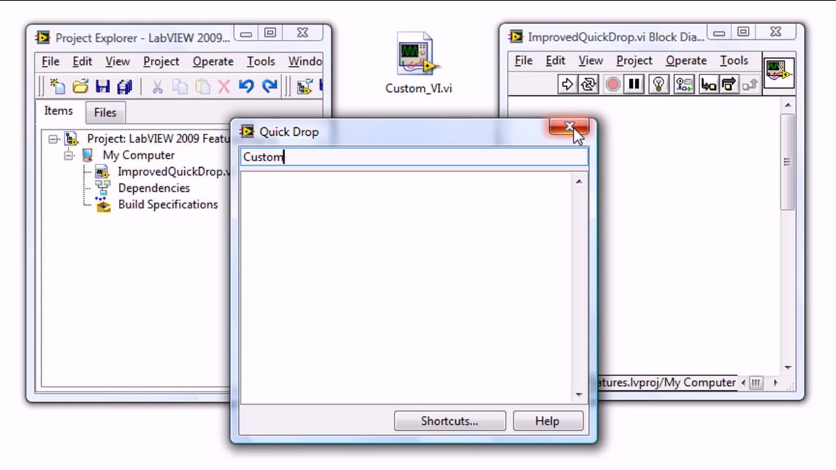Open Operate menu in Block Diagram window
Screen dimensions: 836x470
(x=686, y=61)
